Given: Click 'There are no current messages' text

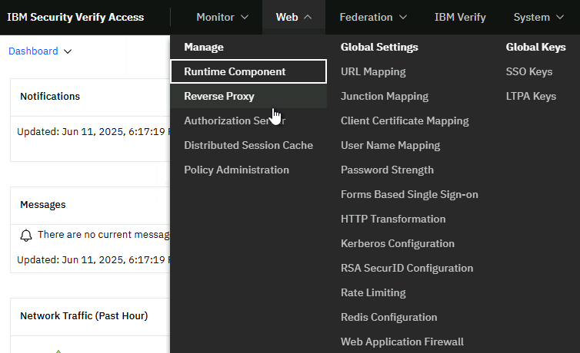Looking at the screenshot, I should click(104, 235).
